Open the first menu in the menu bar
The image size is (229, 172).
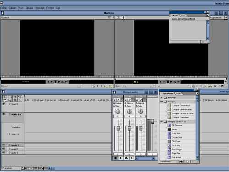4,8
